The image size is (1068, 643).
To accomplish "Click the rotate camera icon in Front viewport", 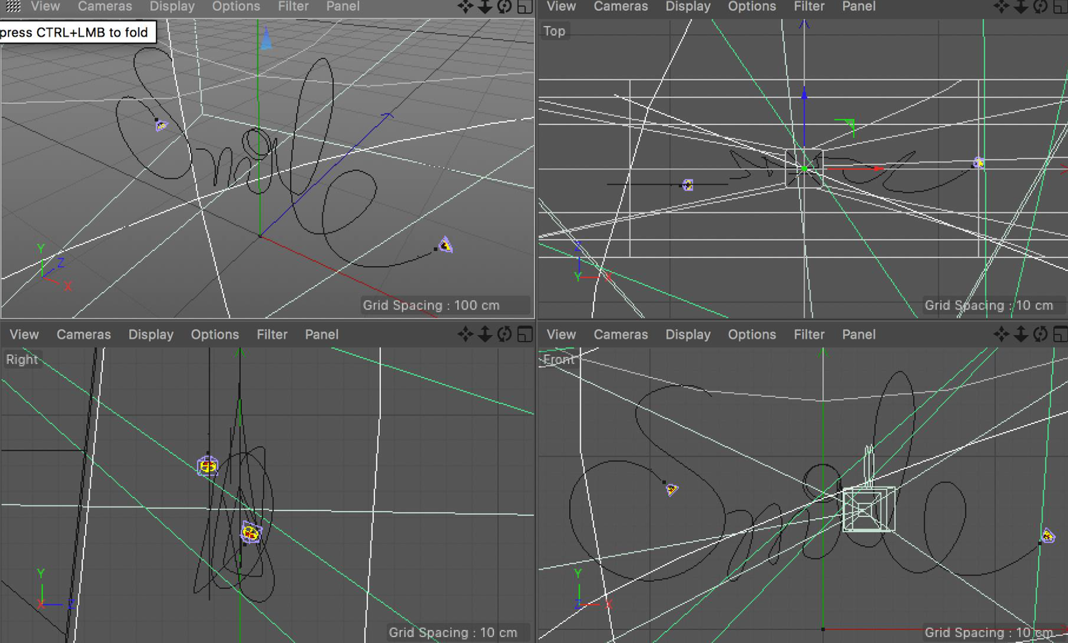I will click(x=1040, y=334).
